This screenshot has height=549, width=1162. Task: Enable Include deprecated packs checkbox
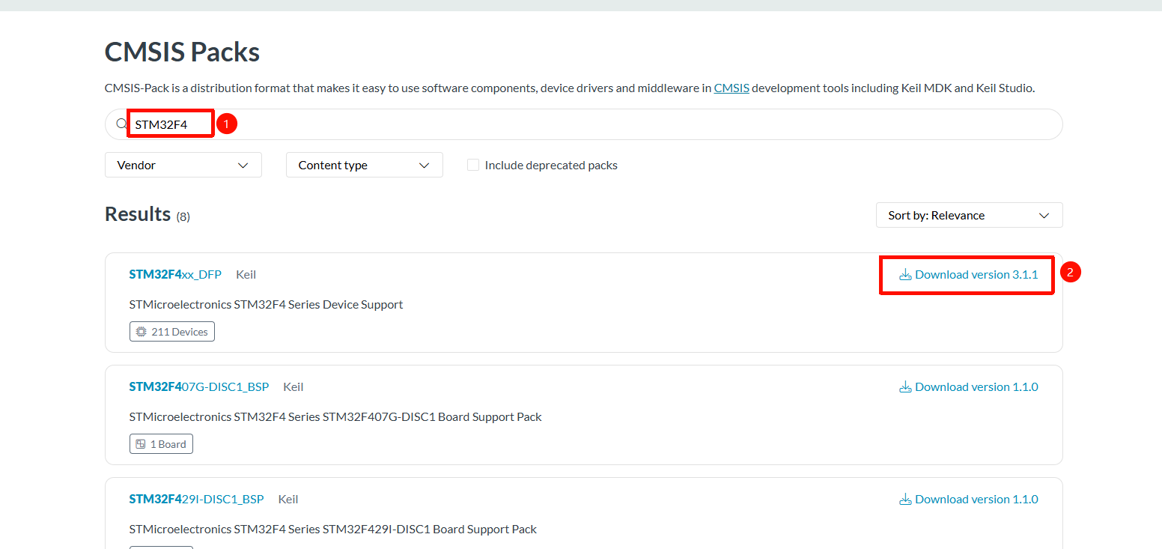[473, 166]
